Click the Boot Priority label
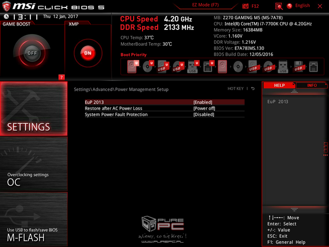Image resolution: width=329 pixels, height=247 pixels. [x=134, y=55]
